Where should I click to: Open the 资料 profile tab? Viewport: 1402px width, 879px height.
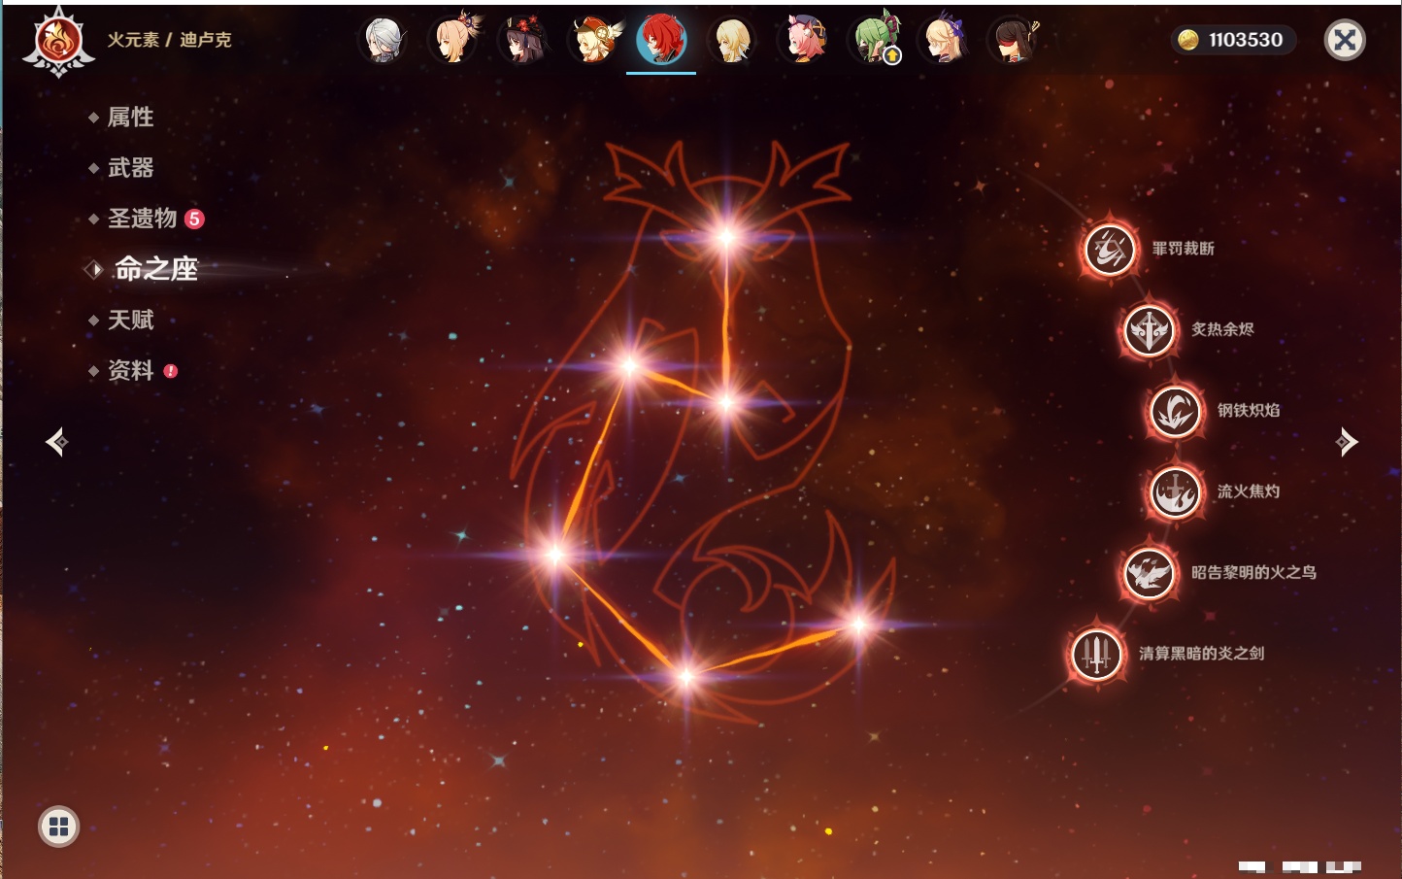click(130, 370)
